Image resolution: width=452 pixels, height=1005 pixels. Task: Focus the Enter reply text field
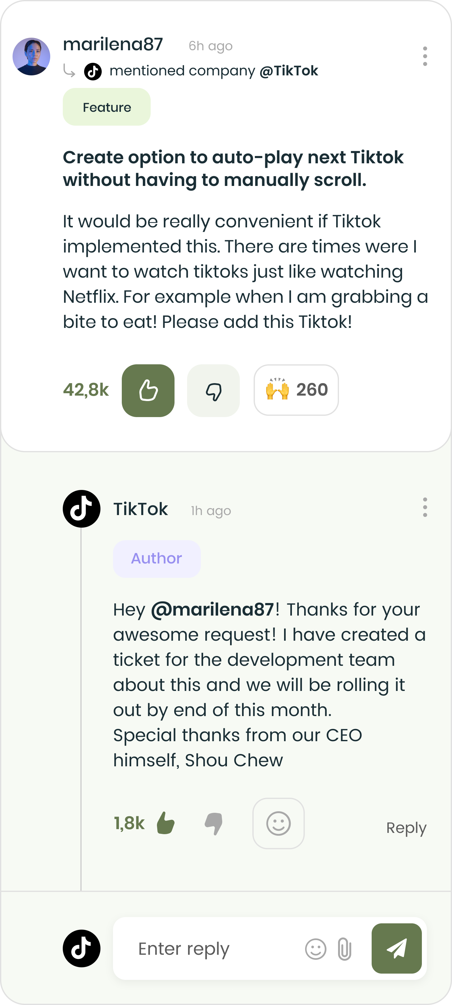[211, 949]
